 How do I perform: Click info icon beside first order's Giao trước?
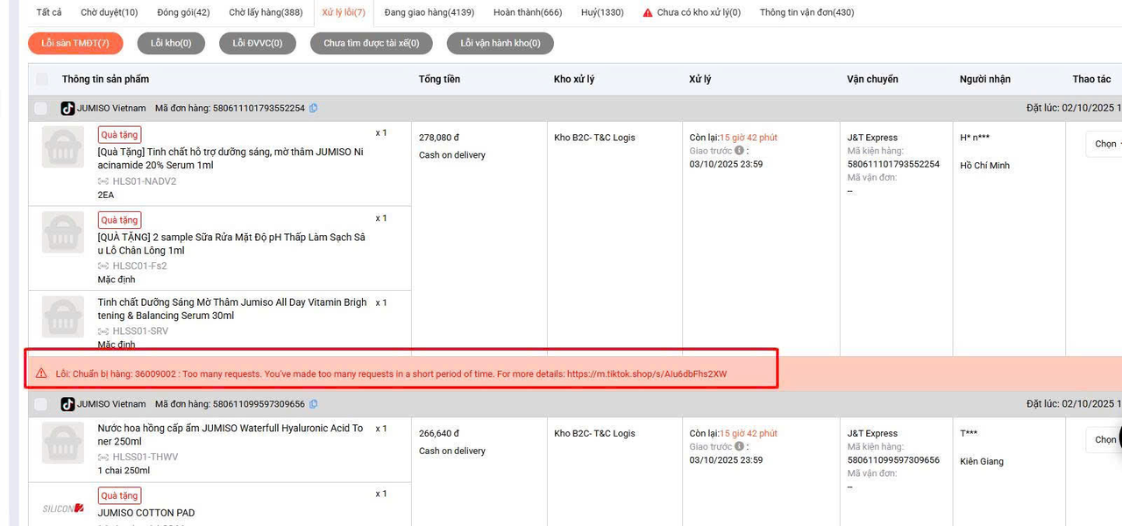point(739,151)
